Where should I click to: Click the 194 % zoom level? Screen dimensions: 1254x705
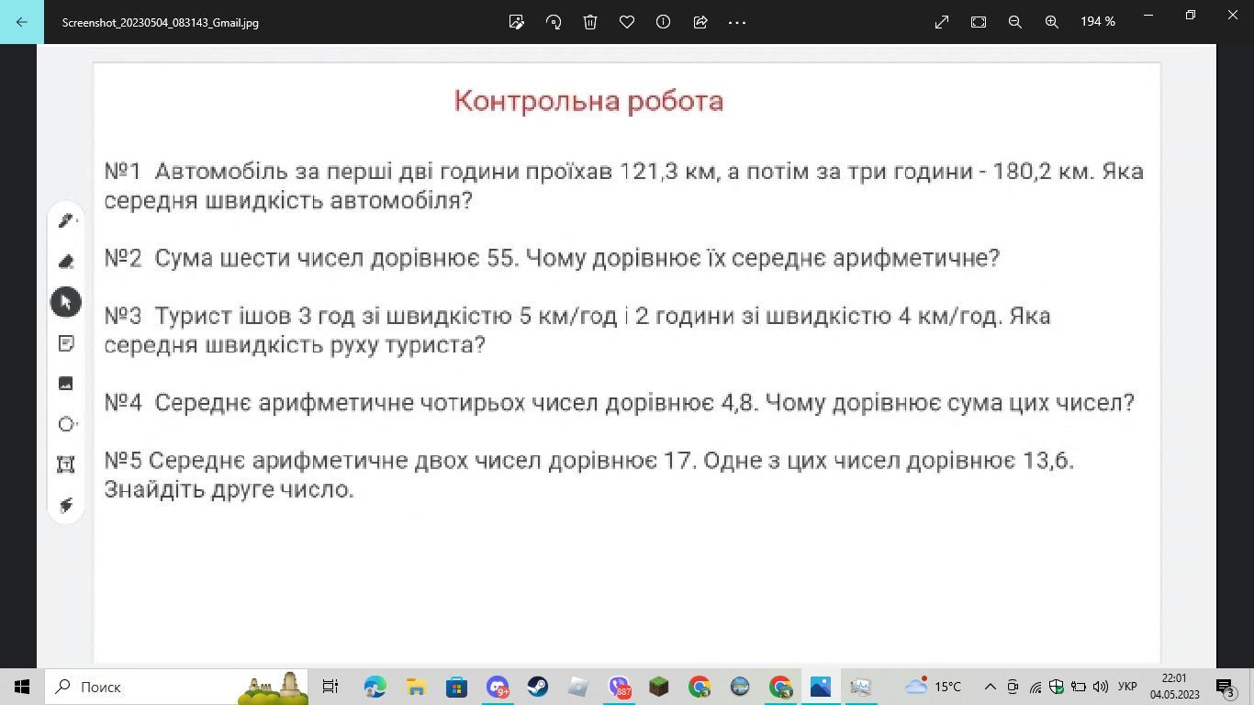coord(1098,21)
